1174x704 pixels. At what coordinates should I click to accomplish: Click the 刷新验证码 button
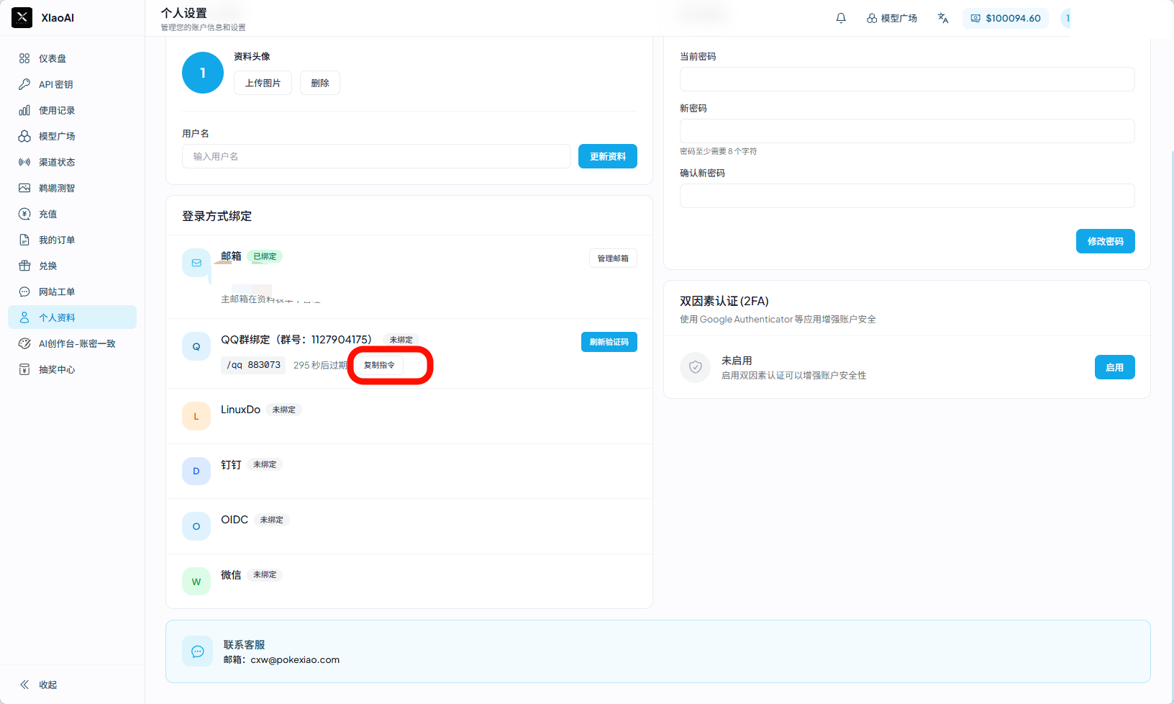[x=609, y=342]
